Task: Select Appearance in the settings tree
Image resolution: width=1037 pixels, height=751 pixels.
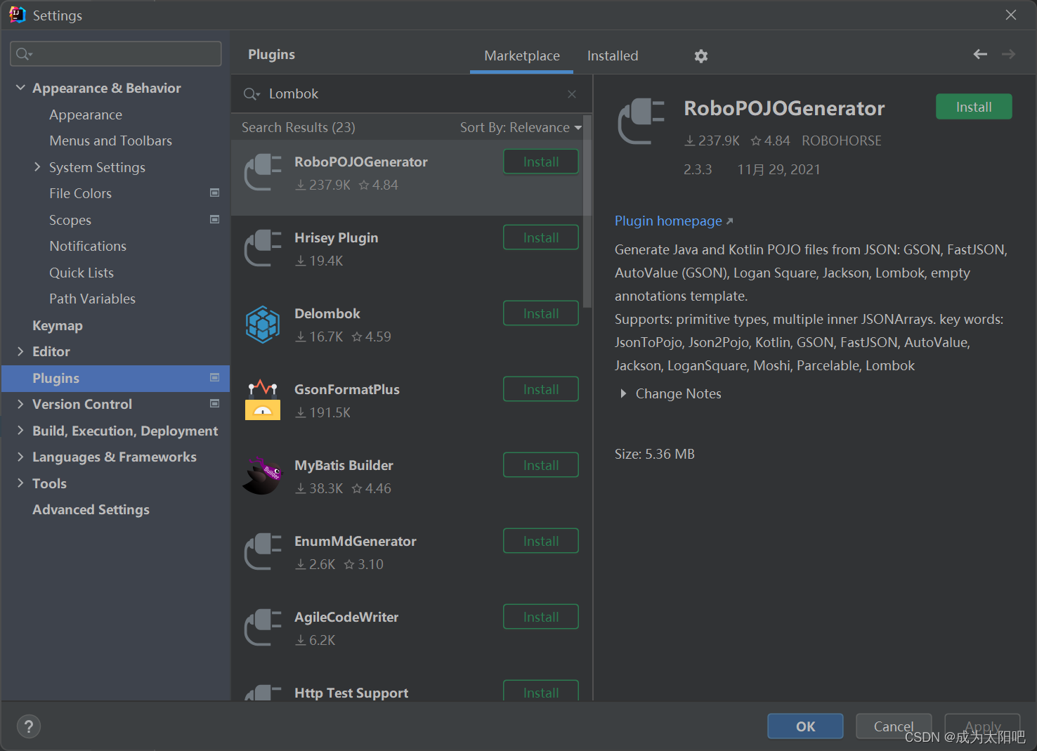Action: 86,115
